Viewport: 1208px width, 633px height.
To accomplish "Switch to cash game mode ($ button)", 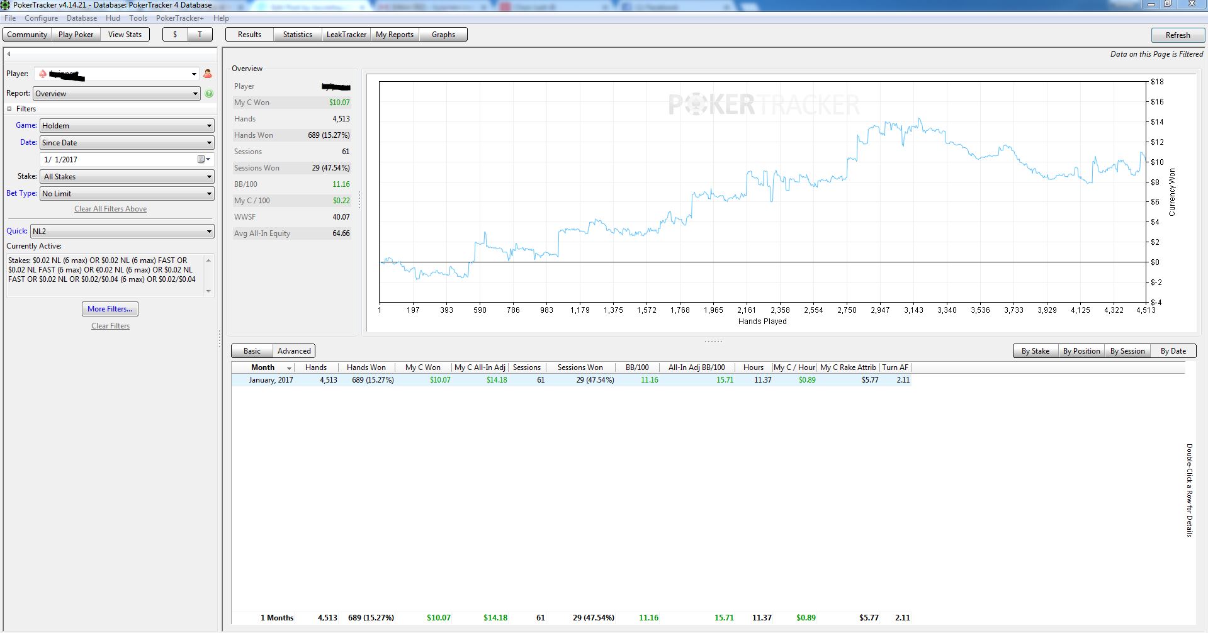I will click(175, 35).
